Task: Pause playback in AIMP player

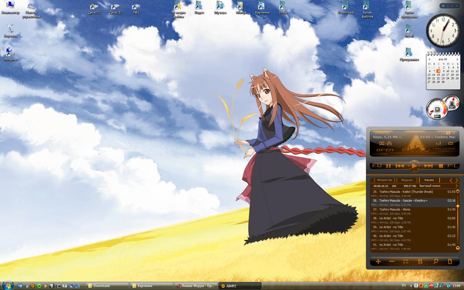Action: pyautogui.click(x=388, y=166)
